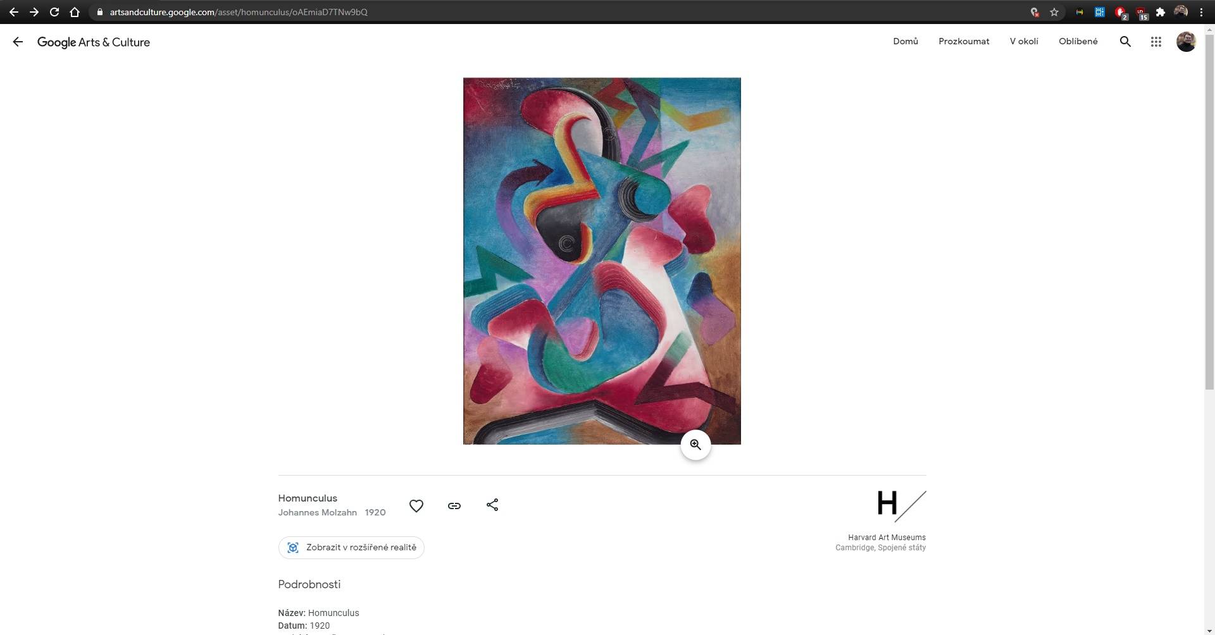1215x635 pixels.
Task: Click the blue square extension icon
Action: (1100, 12)
